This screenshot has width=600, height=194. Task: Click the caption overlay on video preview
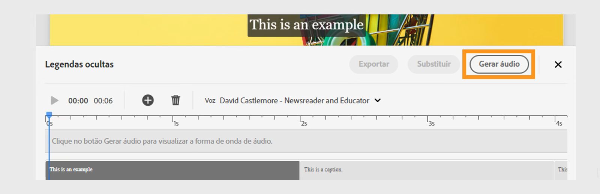[x=306, y=25]
